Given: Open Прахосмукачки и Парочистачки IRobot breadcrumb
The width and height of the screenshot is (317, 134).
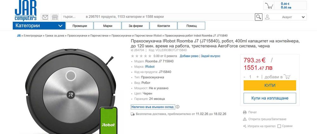Looking at the screenshot, I should click(x=136, y=36).
